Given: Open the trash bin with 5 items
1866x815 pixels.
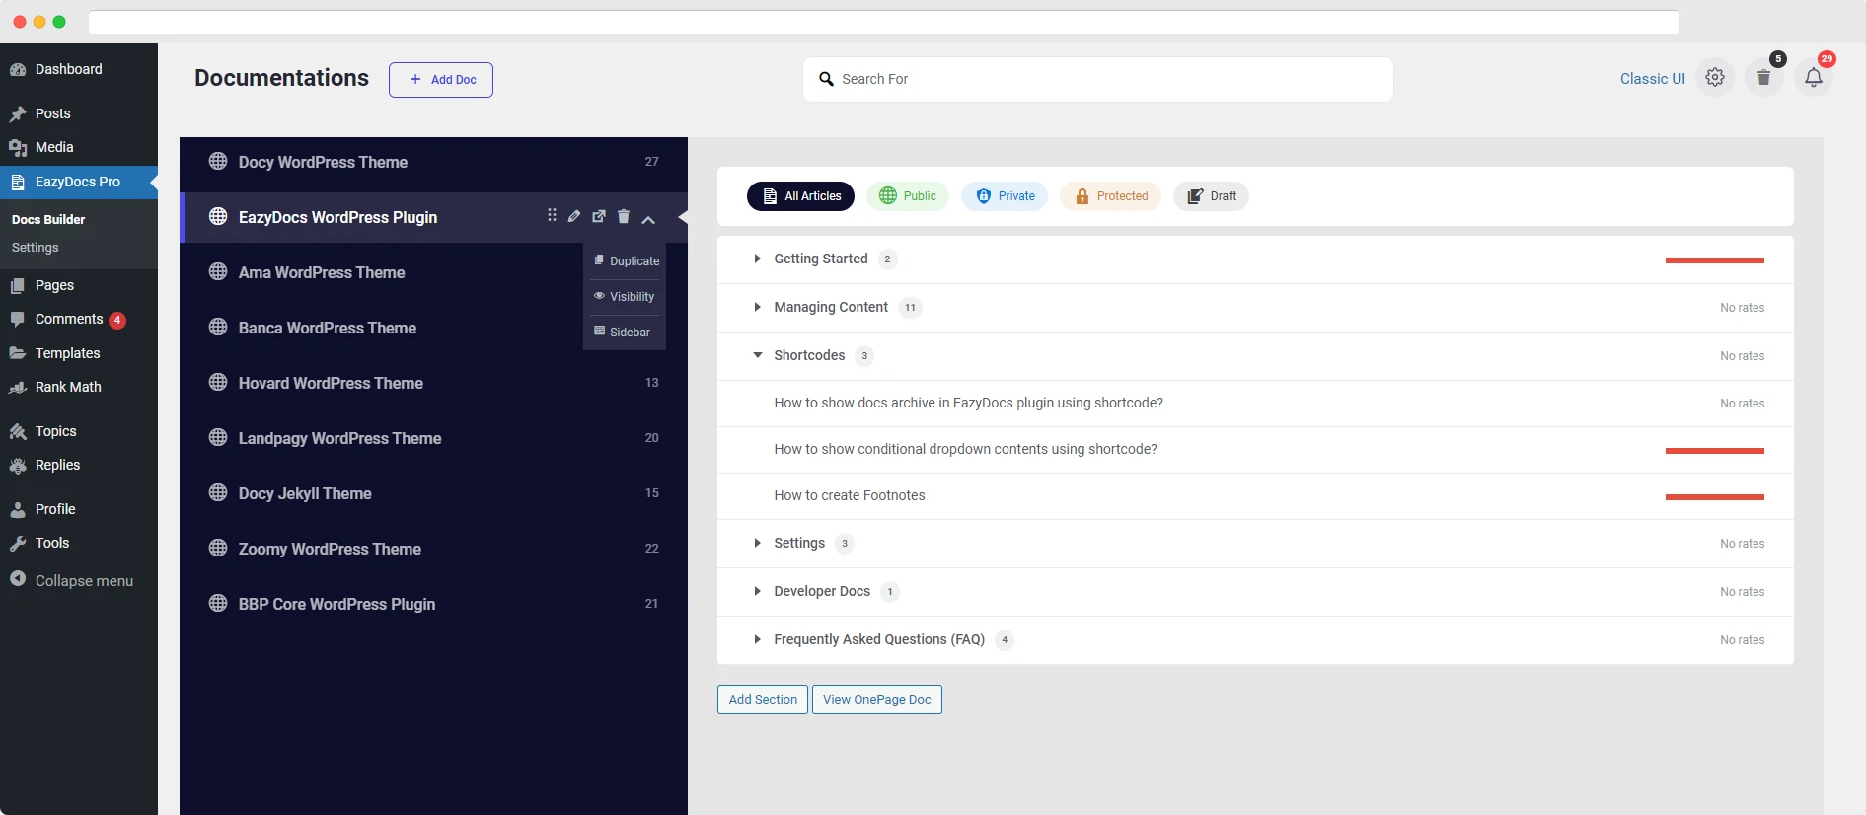Looking at the screenshot, I should (1764, 77).
